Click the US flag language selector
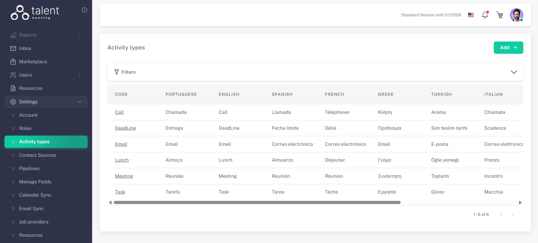538x243 pixels. click(x=471, y=15)
